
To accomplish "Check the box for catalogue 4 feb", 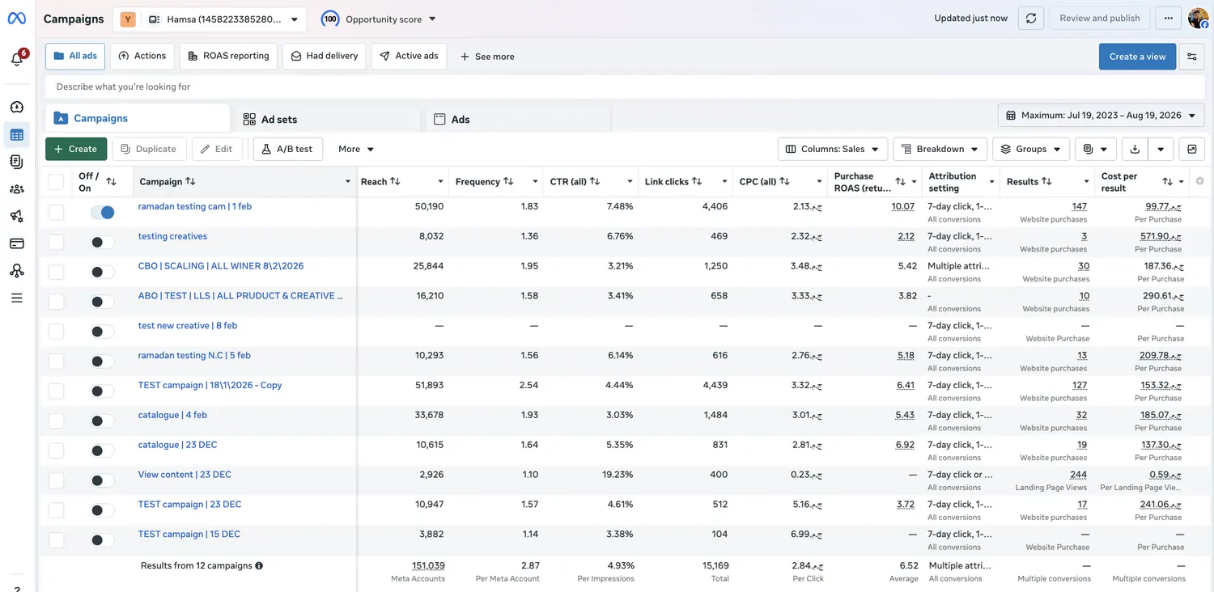I will (56, 421).
